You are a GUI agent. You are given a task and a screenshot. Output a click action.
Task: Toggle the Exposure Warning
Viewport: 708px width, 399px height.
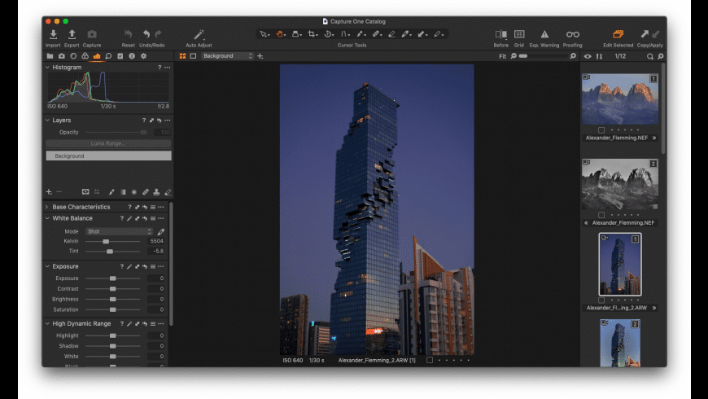(544, 34)
